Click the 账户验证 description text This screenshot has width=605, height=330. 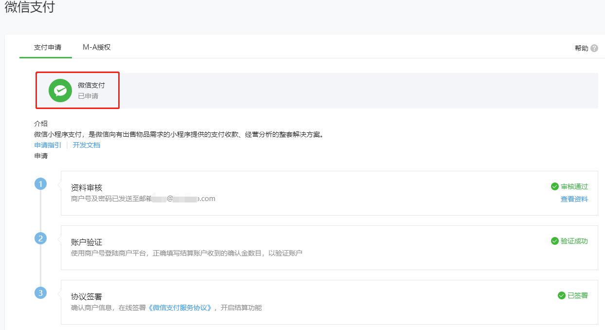pos(187,253)
